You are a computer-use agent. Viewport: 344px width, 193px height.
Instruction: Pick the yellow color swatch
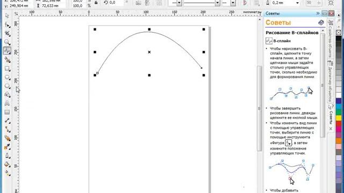pyautogui.click(x=339, y=118)
